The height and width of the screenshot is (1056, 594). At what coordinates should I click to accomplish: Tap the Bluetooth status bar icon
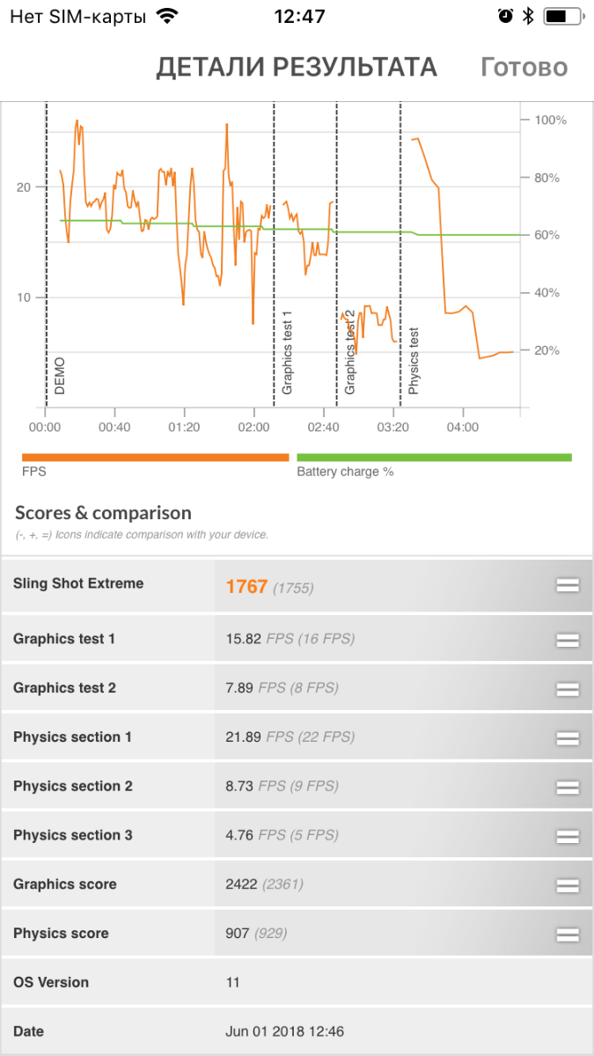tap(528, 16)
